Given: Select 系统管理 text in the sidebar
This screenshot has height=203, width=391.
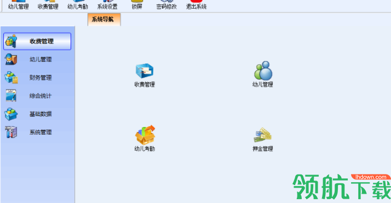Looking at the screenshot, I should (41, 132).
